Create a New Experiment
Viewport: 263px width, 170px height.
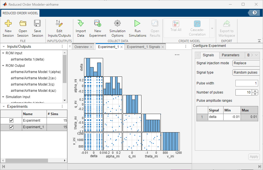pos(97,28)
